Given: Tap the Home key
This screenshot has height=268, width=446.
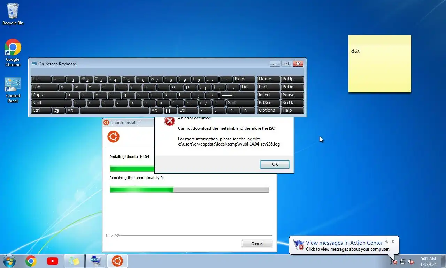Looking at the screenshot, I should [x=269, y=80].
